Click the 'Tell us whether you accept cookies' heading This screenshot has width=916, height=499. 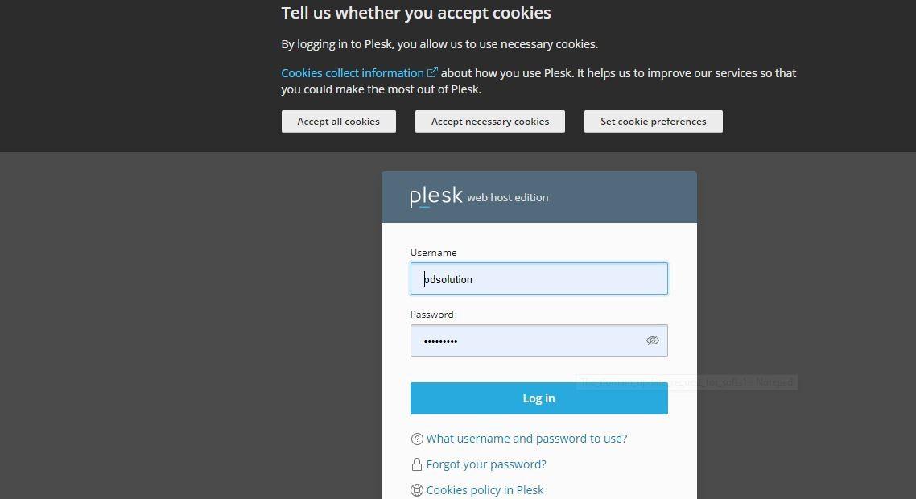[416, 13]
